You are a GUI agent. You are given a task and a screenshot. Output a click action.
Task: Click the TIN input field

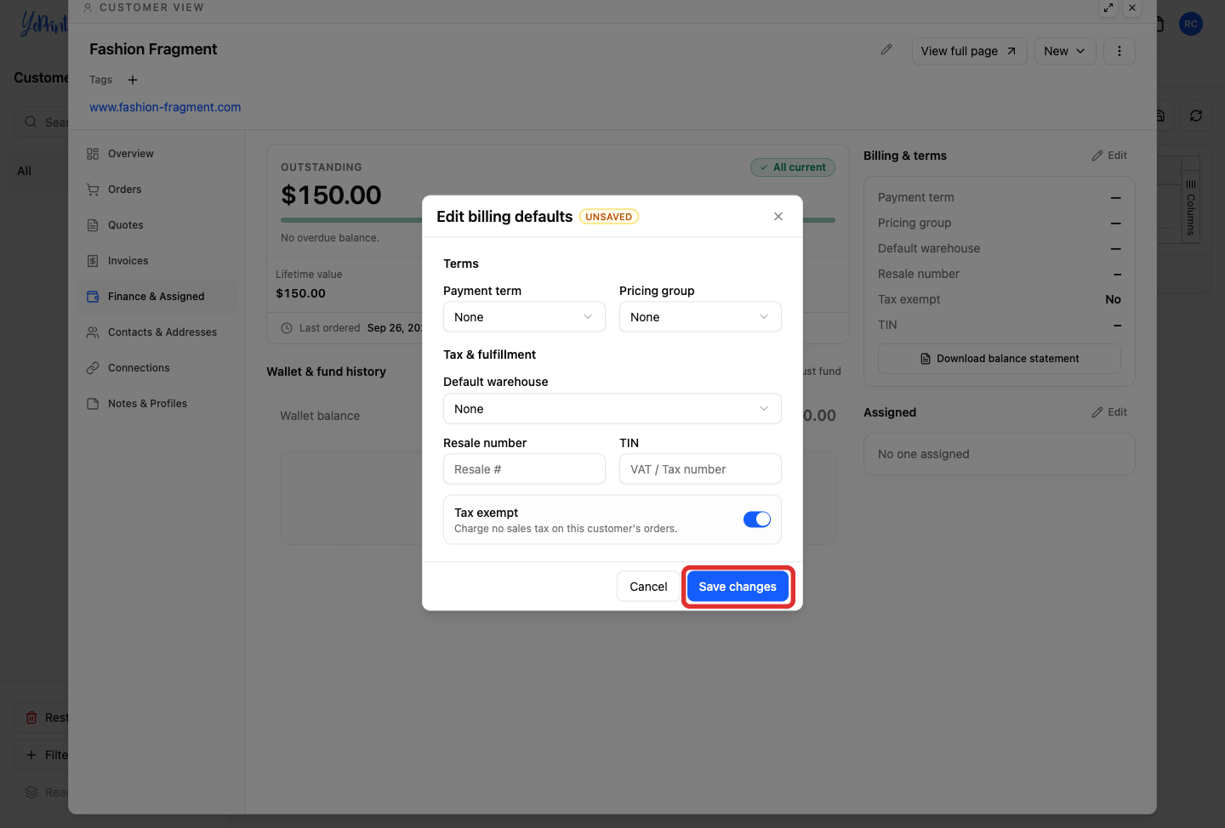click(700, 469)
